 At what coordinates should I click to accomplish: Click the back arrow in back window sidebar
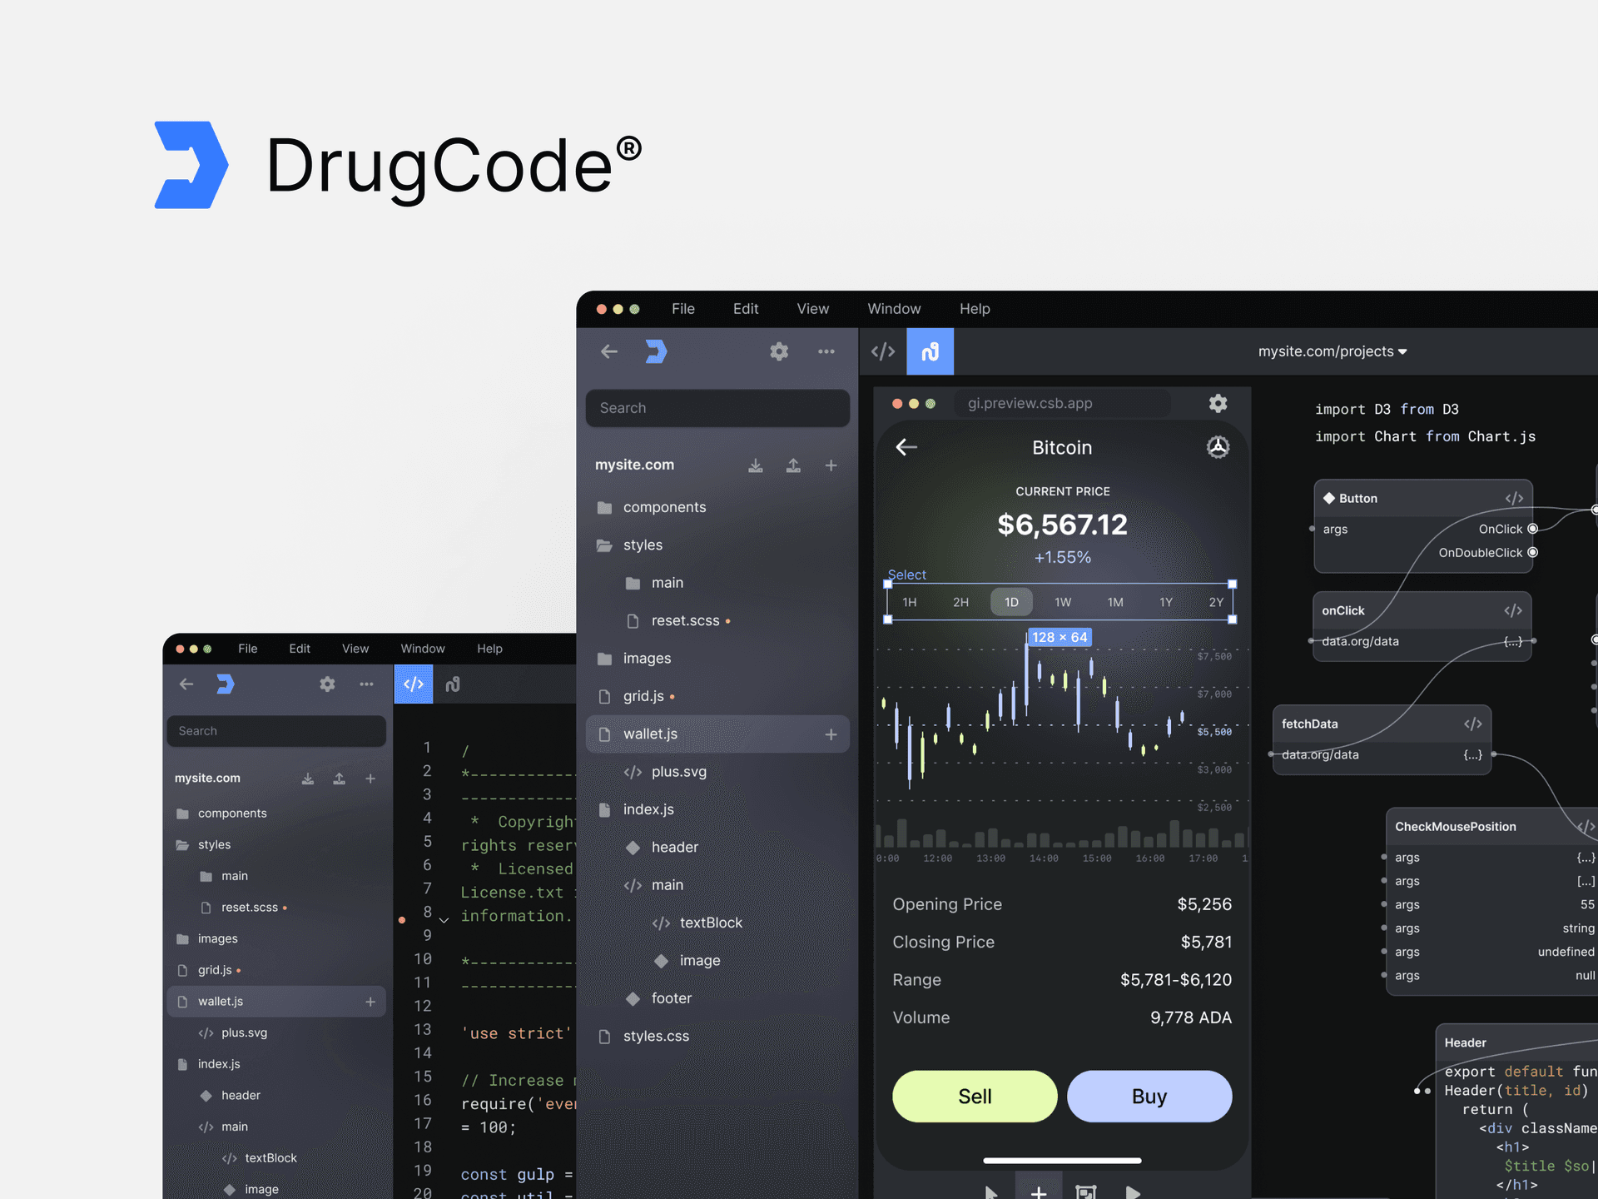pos(186,684)
